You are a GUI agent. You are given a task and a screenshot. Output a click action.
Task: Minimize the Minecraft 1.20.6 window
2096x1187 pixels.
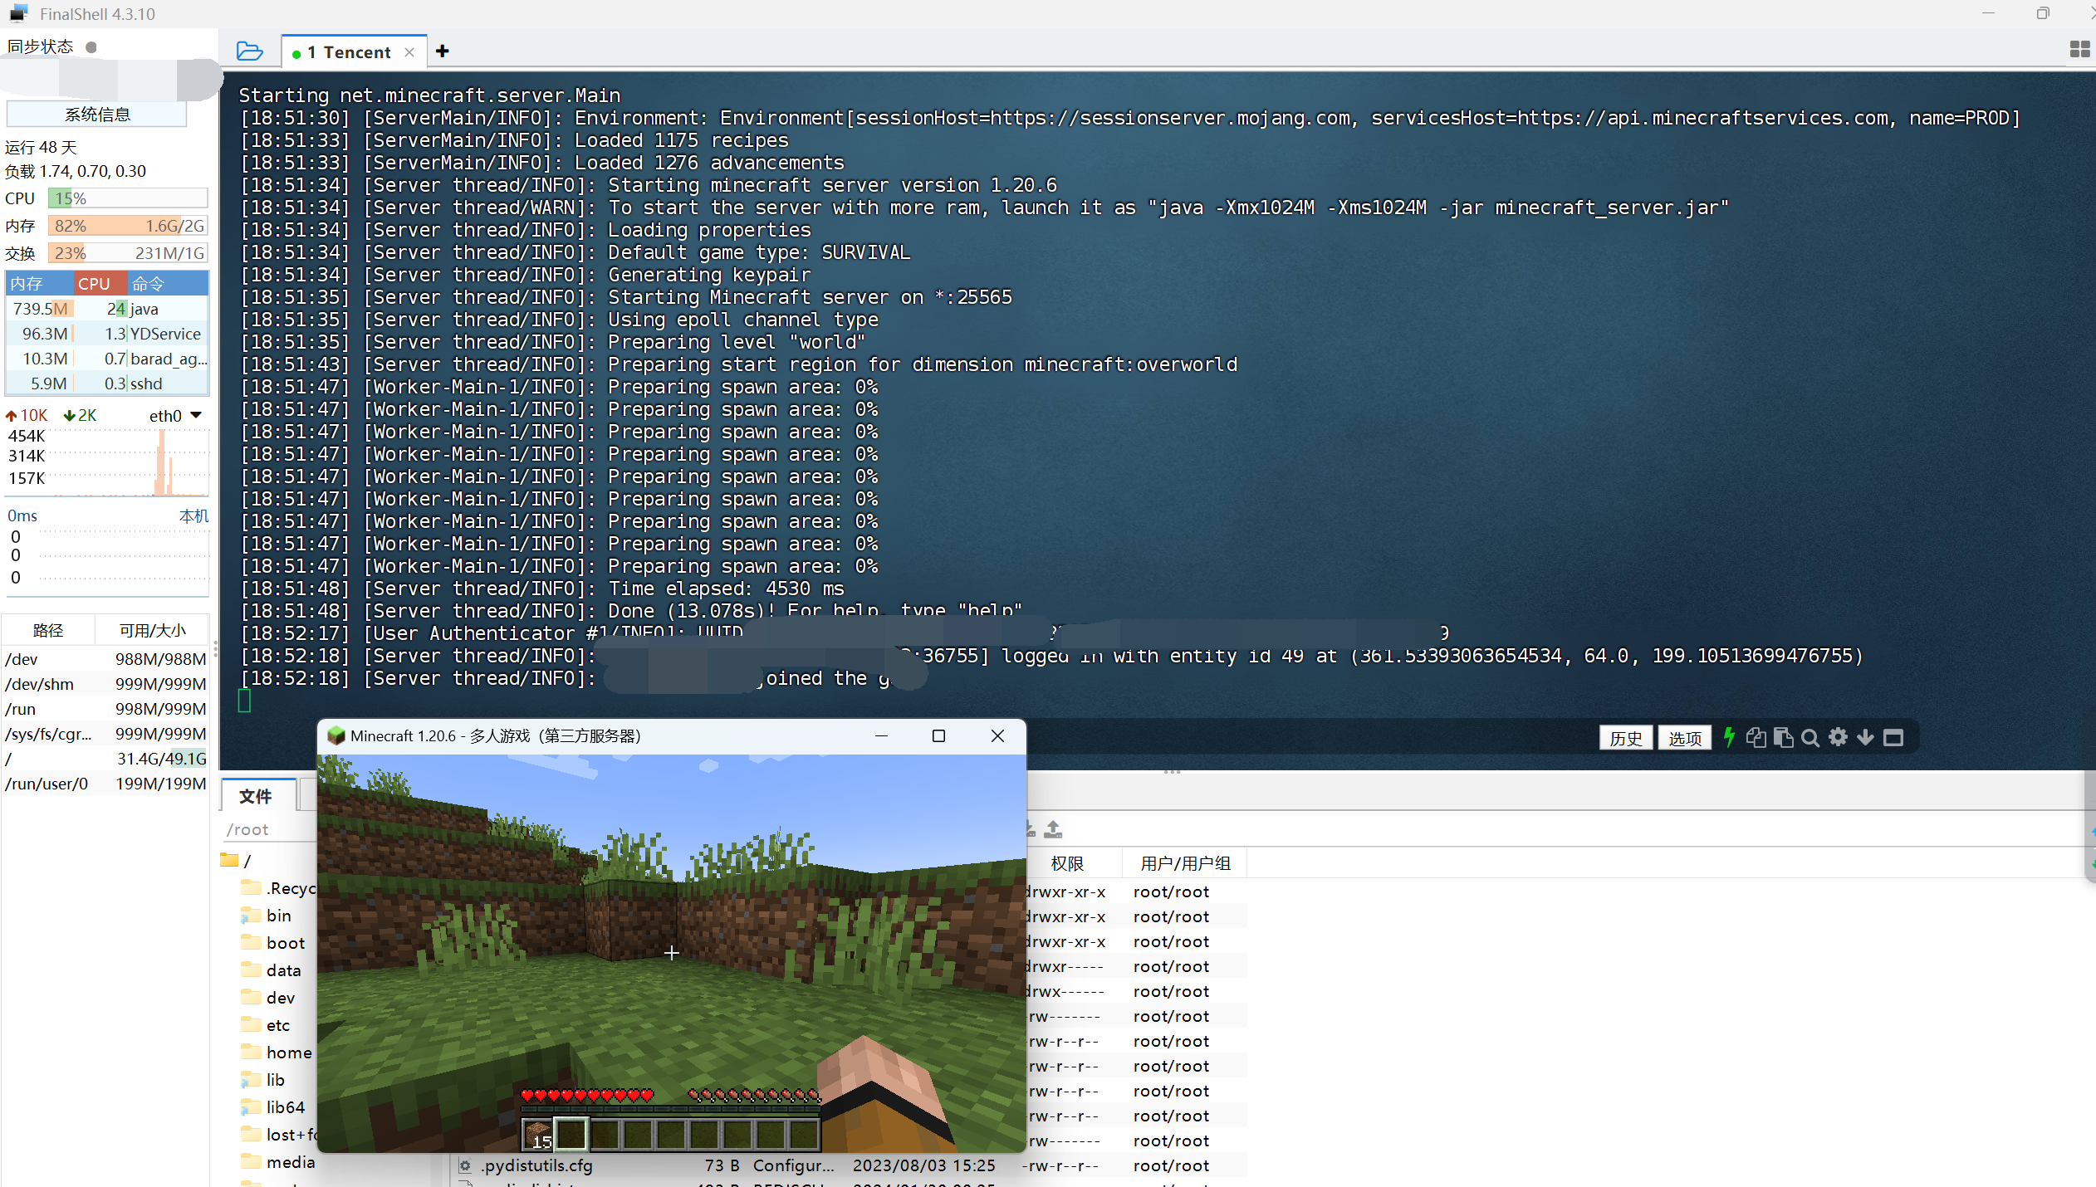881,736
